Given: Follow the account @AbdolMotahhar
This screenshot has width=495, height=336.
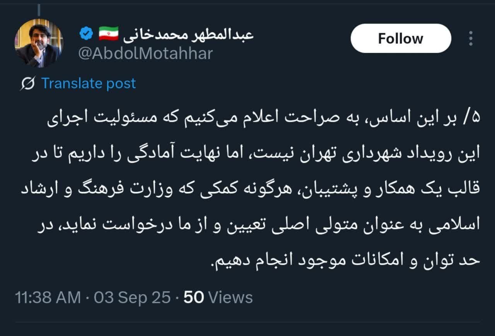Looking at the screenshot, I should click(x=400, y=38).
